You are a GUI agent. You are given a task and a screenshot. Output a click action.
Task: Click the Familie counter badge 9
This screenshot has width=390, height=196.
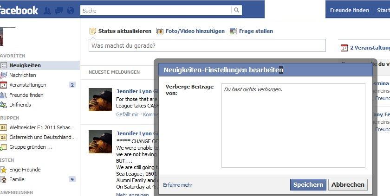tap(72, 179)
